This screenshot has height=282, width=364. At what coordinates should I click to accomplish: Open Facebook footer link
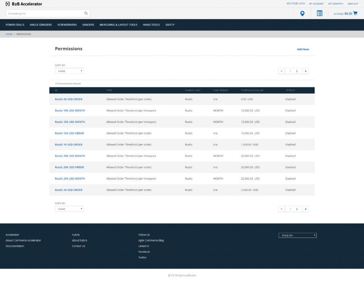pyautogui.click(x=144, y=252)
